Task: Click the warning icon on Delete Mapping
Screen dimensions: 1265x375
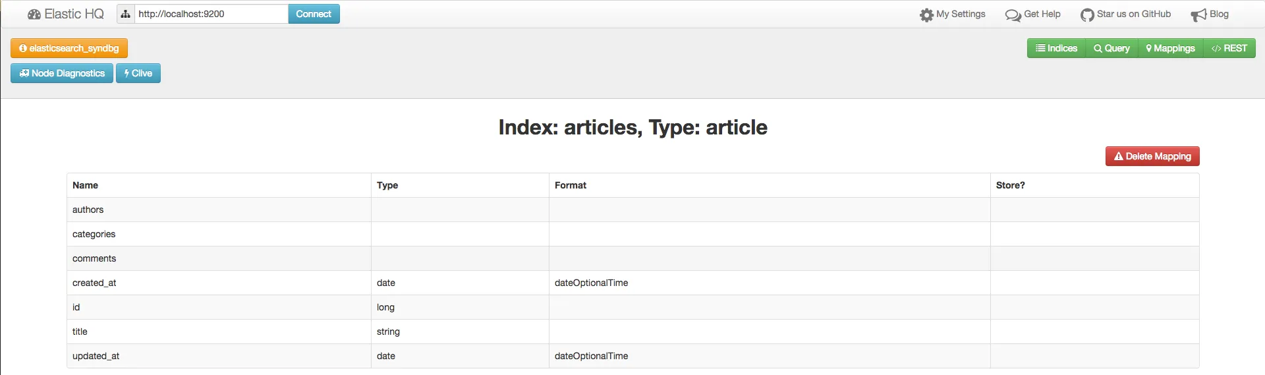Action: pyautogui.click(x=1119, y=156)
